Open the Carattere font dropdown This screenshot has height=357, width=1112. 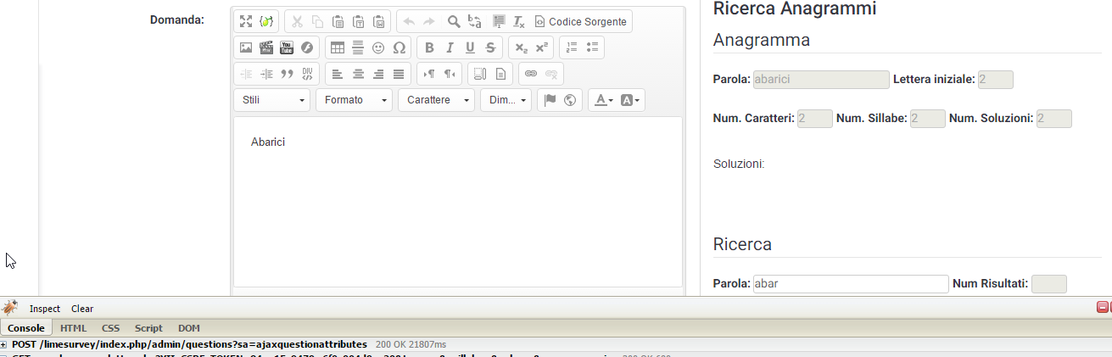pos(436,100)
